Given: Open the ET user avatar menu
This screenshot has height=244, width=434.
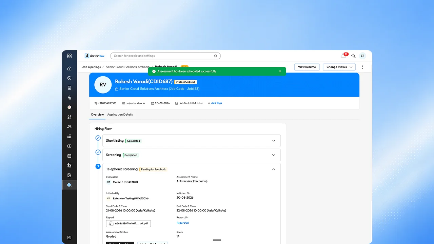Looking at the screenshot, I should [362, 56].
